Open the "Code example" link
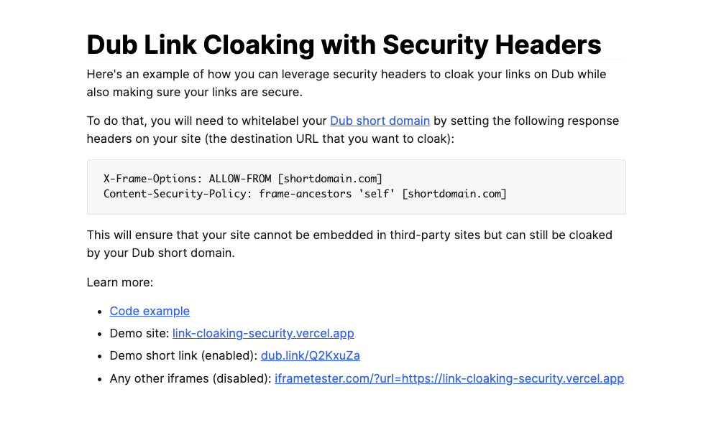This screenshot has height=430, width=716. [x=150, y=311]
